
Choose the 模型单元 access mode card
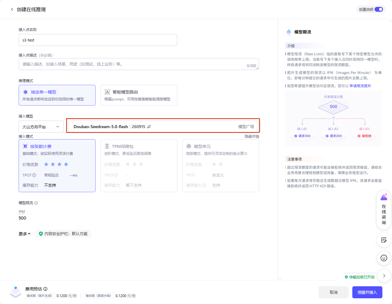tap(221, 166)
